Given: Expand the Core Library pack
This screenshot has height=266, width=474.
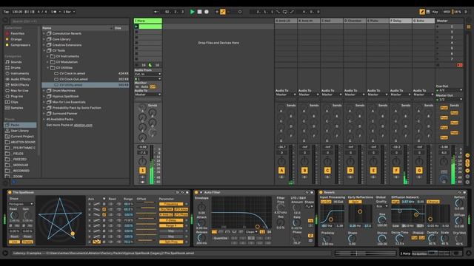Looking at the screenshot, I should (x=44, y=39).
